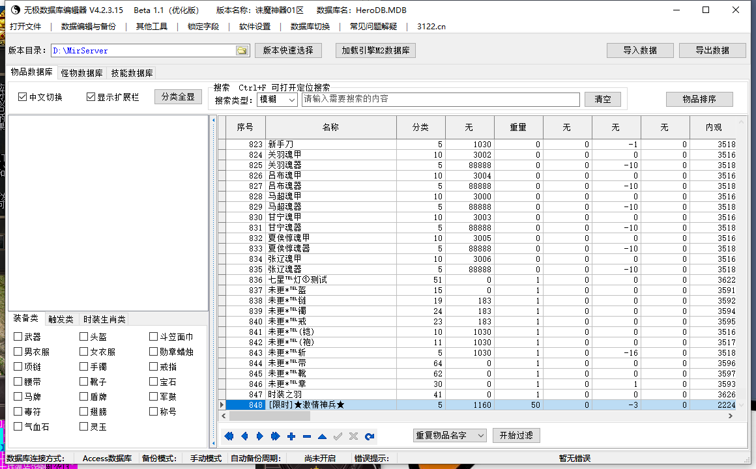
Task: Refresh data with curved arrow icon
Action: click(x=370, y=436)
